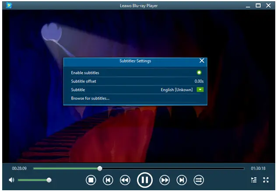Click the progress bar seek handle
The height and width of the screenshot is (192, 277).
100,168
